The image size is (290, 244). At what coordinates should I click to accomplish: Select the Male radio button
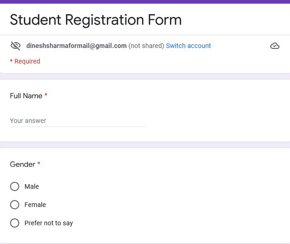(x=15, y=186)
